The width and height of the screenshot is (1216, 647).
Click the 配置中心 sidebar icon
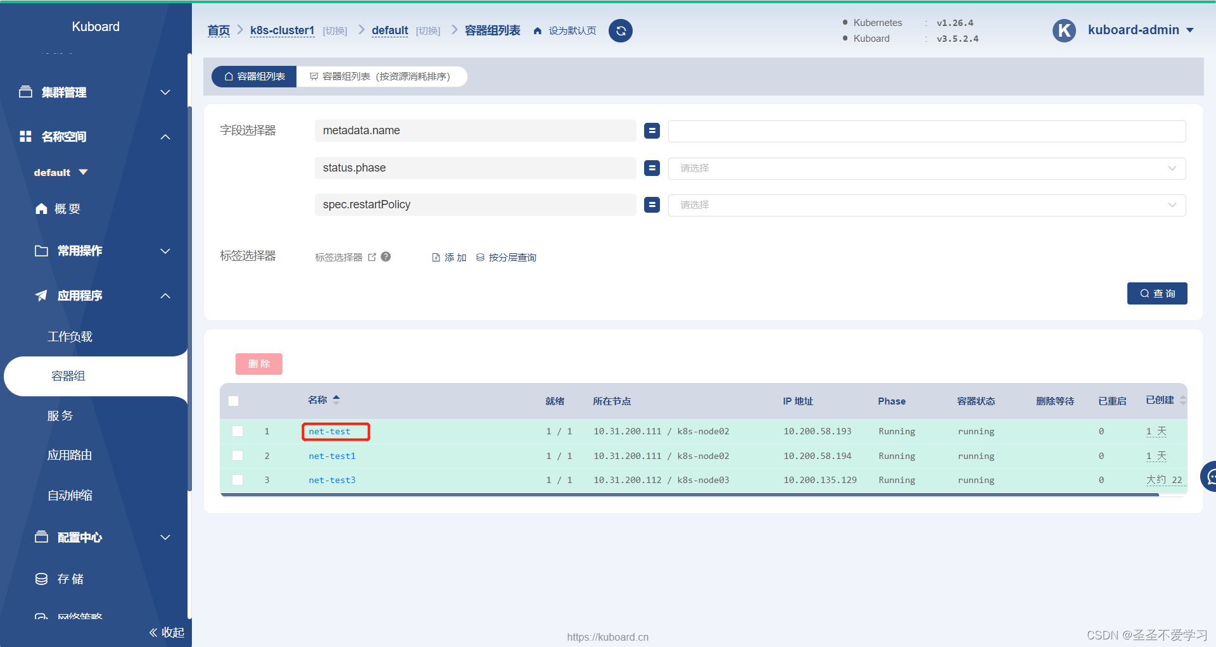pos(41,537)
